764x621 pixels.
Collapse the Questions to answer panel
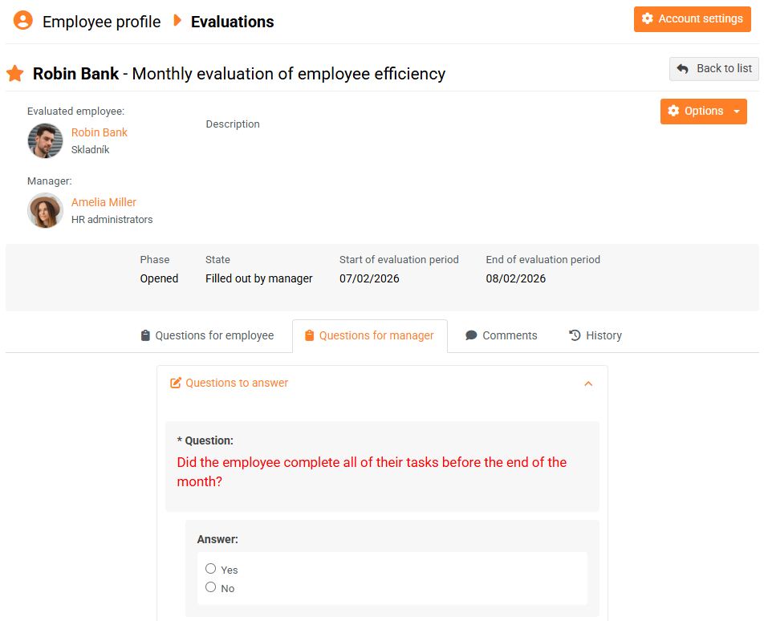(x=588, y=384)
